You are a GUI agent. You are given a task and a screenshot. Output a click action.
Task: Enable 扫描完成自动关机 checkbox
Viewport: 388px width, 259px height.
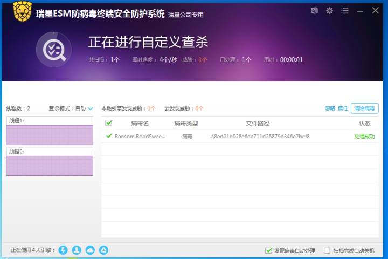coord(327,250)
